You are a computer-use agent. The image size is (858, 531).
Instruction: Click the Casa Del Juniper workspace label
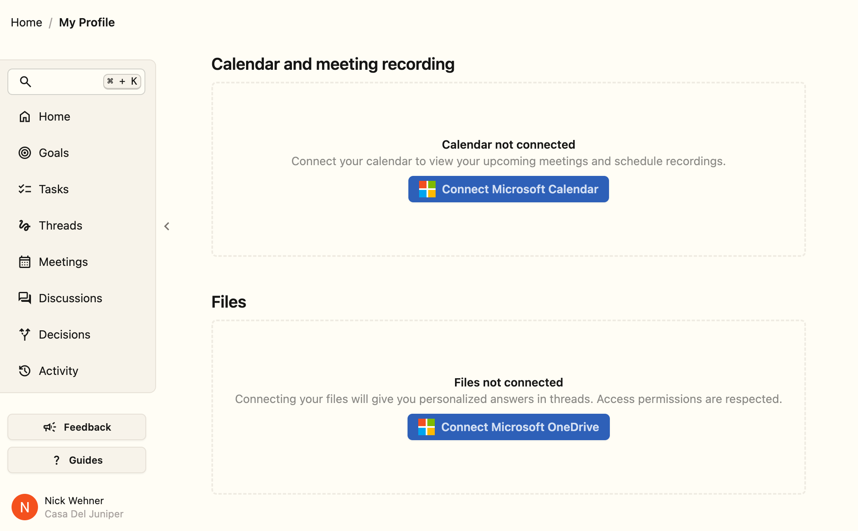84,514
